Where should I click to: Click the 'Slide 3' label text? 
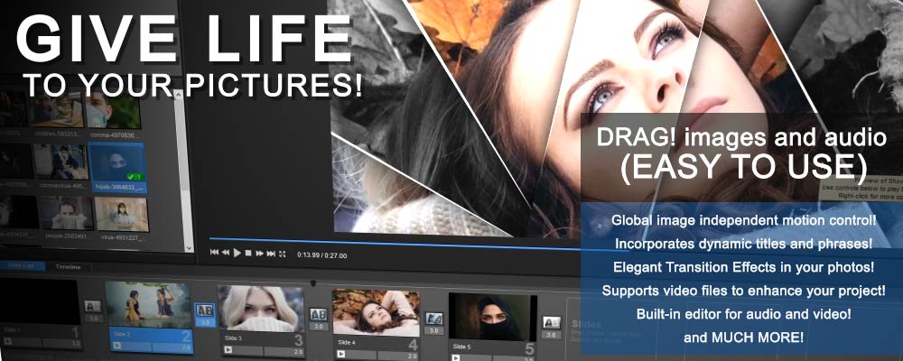(235, 338)
